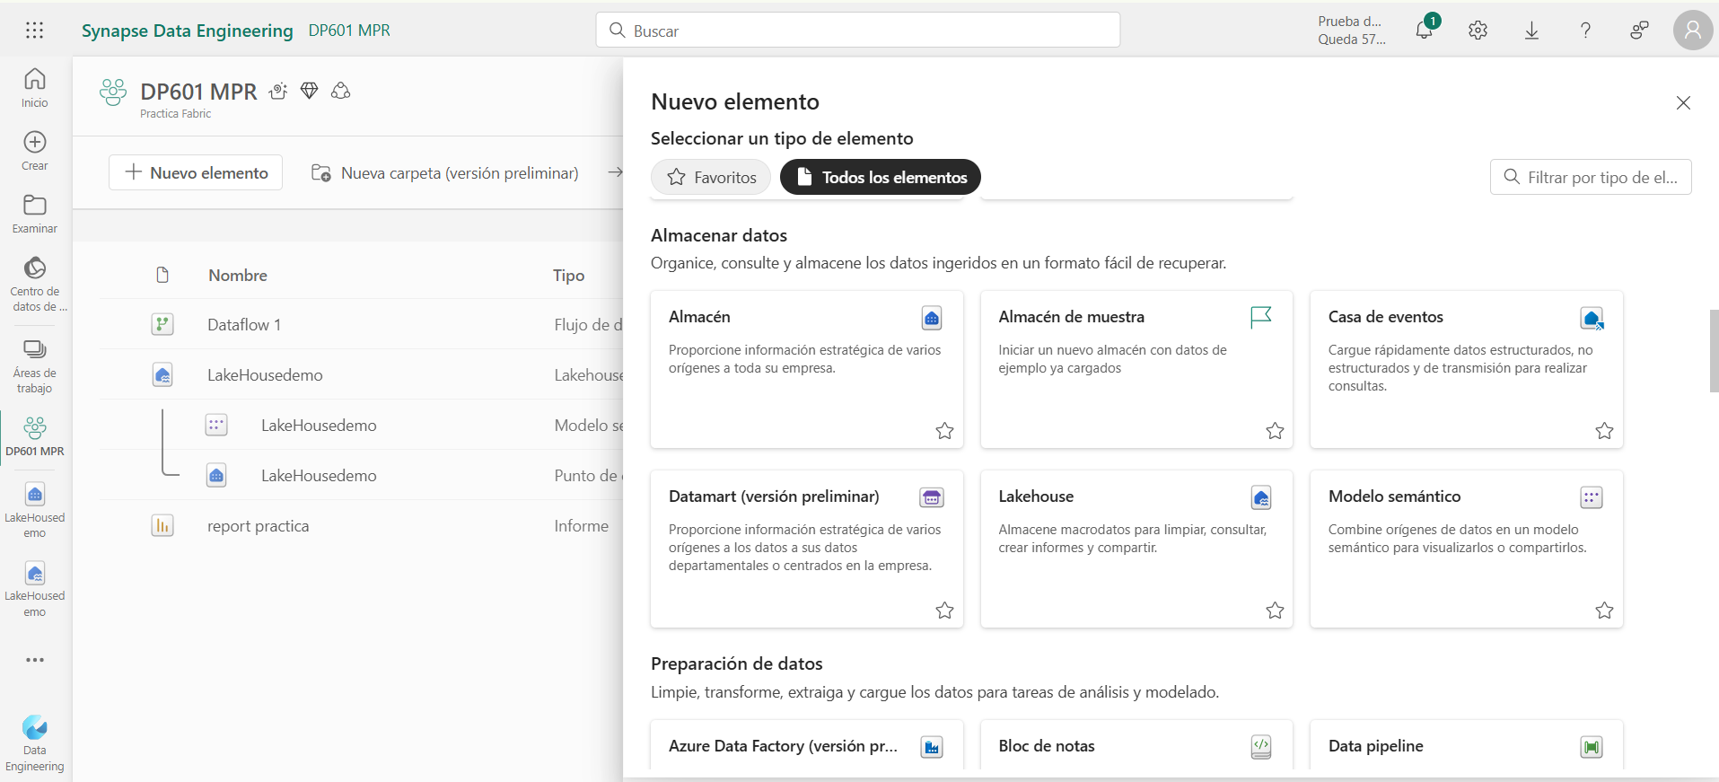The image size is (1719, 782).
Task: Open Dataflow 1 item
Action: point(244,325)
